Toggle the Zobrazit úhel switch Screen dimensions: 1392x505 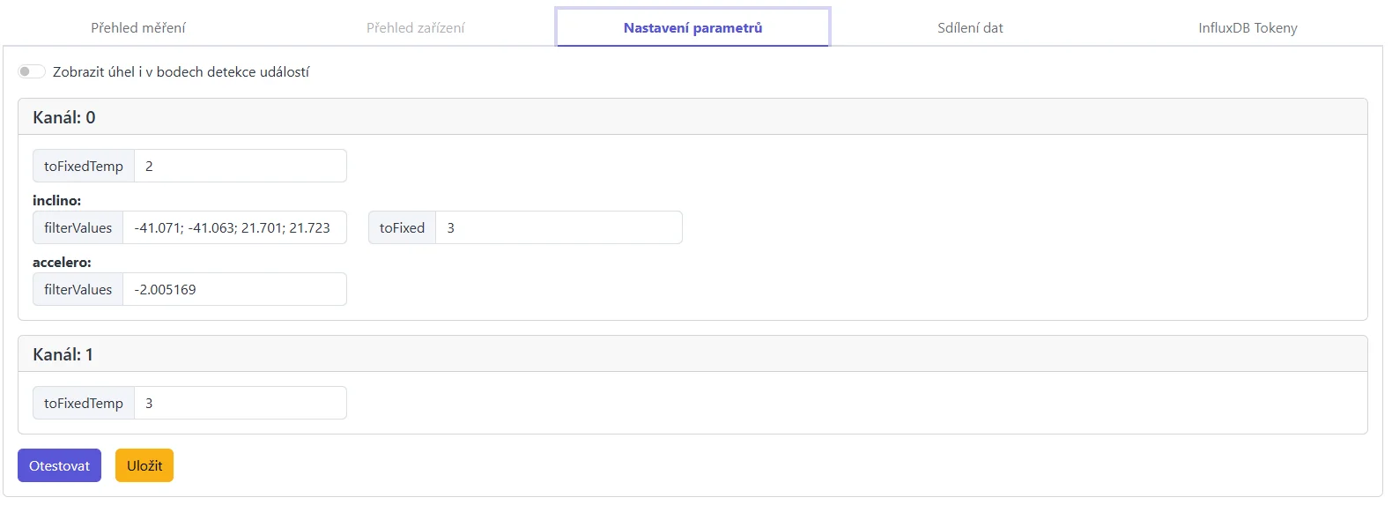[x=32, y=71]
